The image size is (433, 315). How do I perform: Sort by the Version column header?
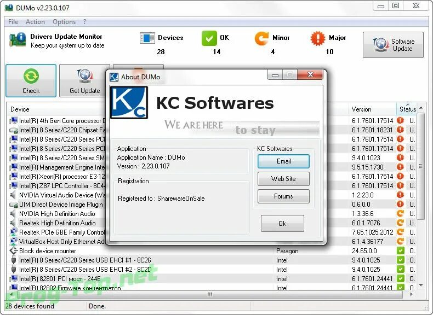point(372,109)
